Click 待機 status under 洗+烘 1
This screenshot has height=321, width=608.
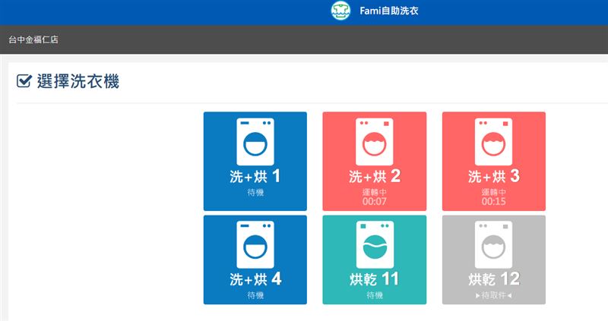255,193
